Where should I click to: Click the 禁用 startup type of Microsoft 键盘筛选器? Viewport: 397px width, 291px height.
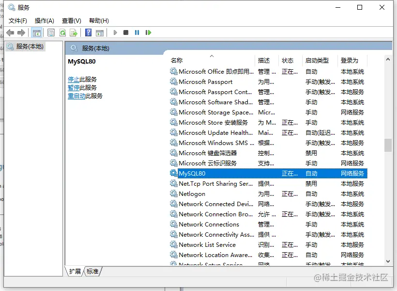311,153
